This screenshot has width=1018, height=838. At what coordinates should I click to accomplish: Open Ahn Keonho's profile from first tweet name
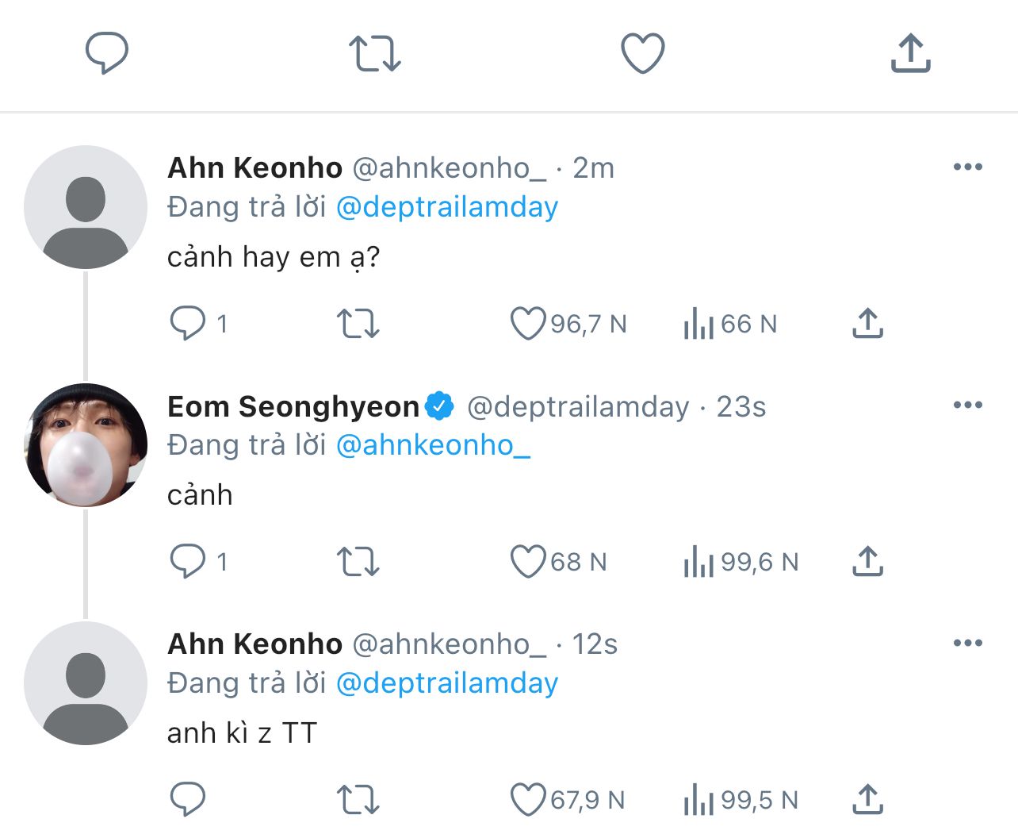[x=254, y=168]
